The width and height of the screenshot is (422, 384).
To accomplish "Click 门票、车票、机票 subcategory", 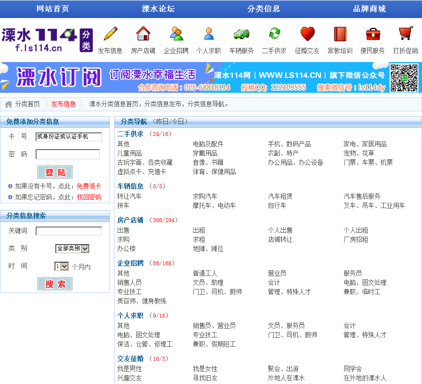I will coord(368,162).
